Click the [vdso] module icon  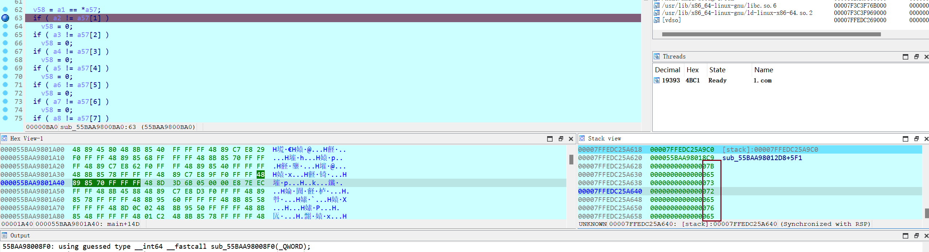pyautogui.click(x=657, y=20)
